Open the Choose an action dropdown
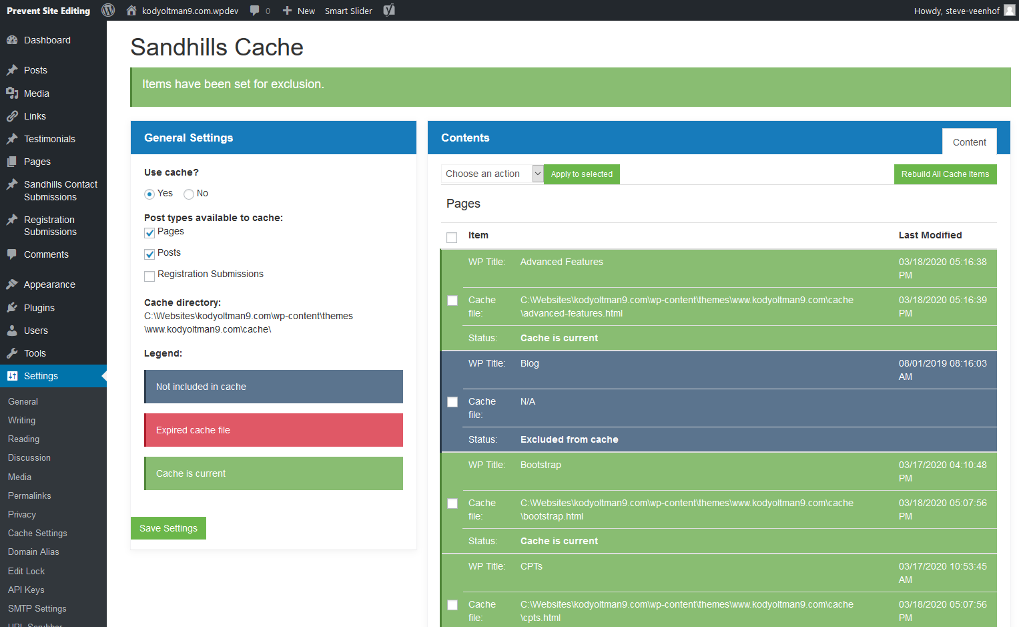The height and width of the screenshot is (627, 1019). [x=492, y=174]
